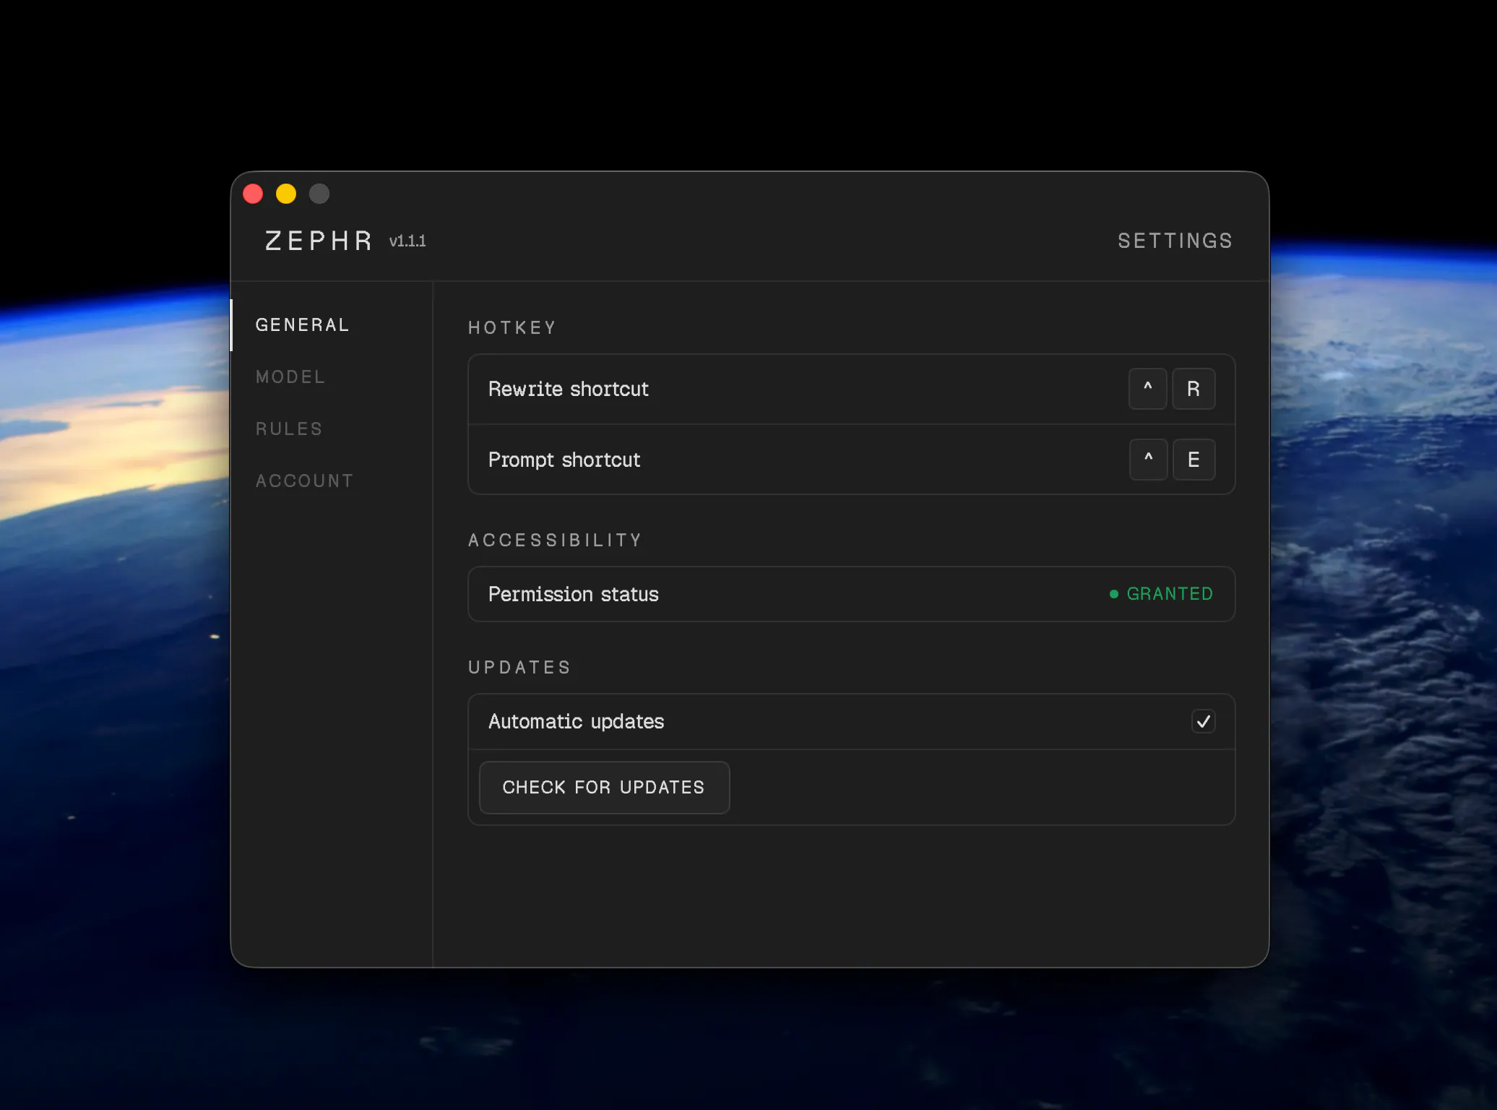Click the green GRANTED permission status
The image size is (1497, 1110).
click(1162, 594)
